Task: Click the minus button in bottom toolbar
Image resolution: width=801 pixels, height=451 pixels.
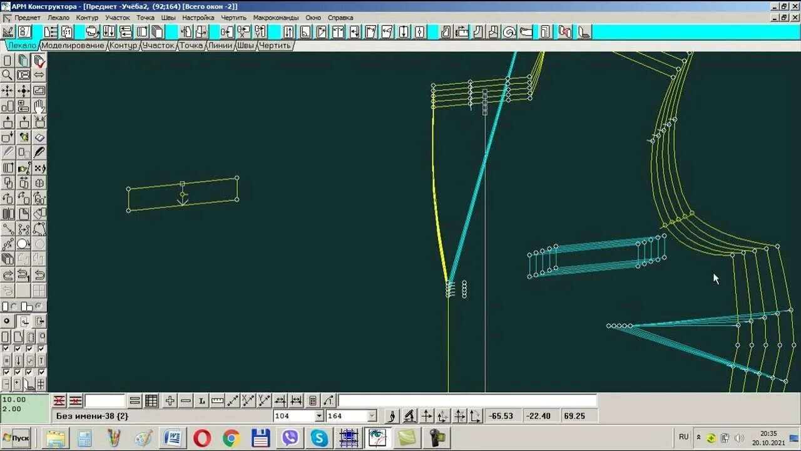Action: (x=186, y=401)
